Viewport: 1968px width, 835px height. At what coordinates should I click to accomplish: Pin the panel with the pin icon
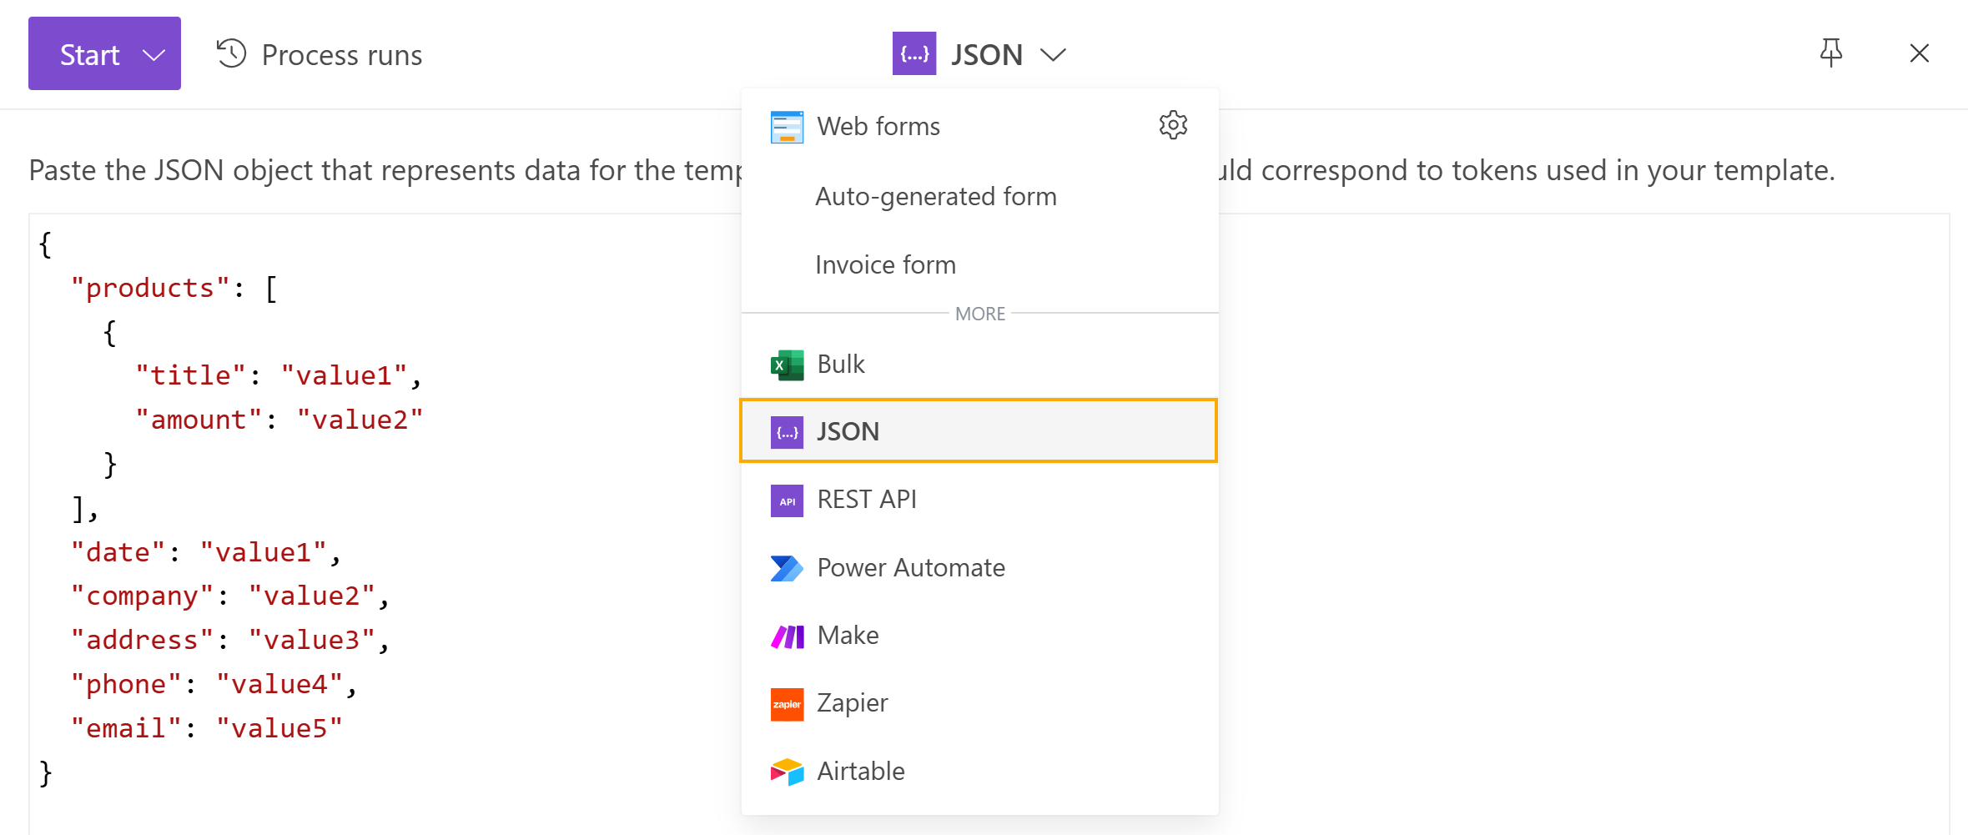click(x=1831, y=53)
